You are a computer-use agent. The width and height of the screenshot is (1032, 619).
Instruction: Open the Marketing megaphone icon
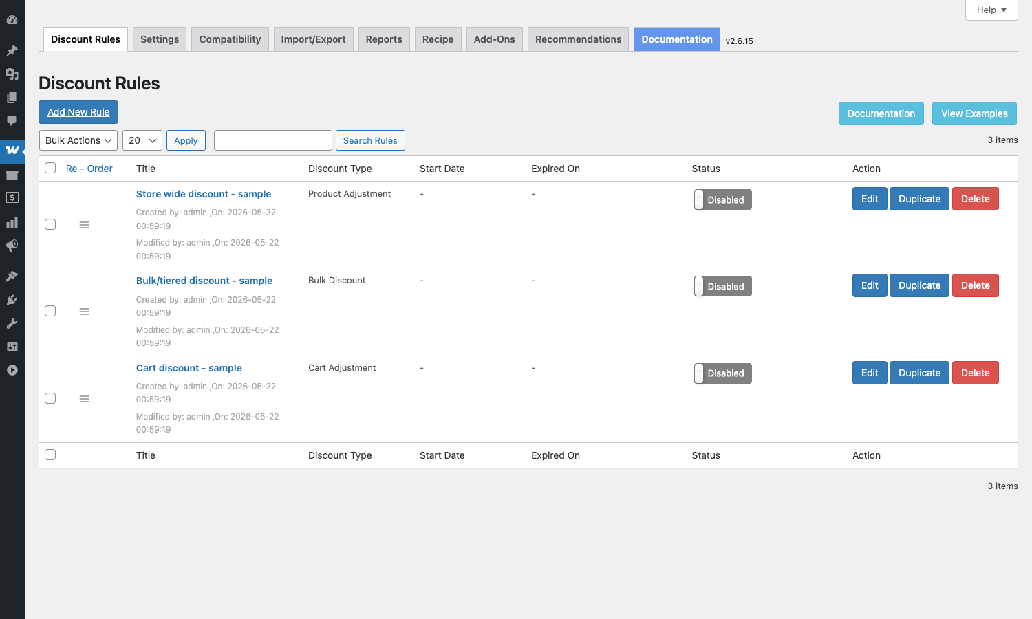[x=12, y=246]
